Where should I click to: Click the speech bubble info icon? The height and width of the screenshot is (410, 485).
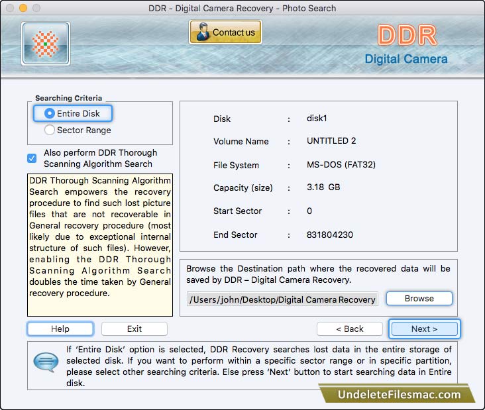point(46,362)
